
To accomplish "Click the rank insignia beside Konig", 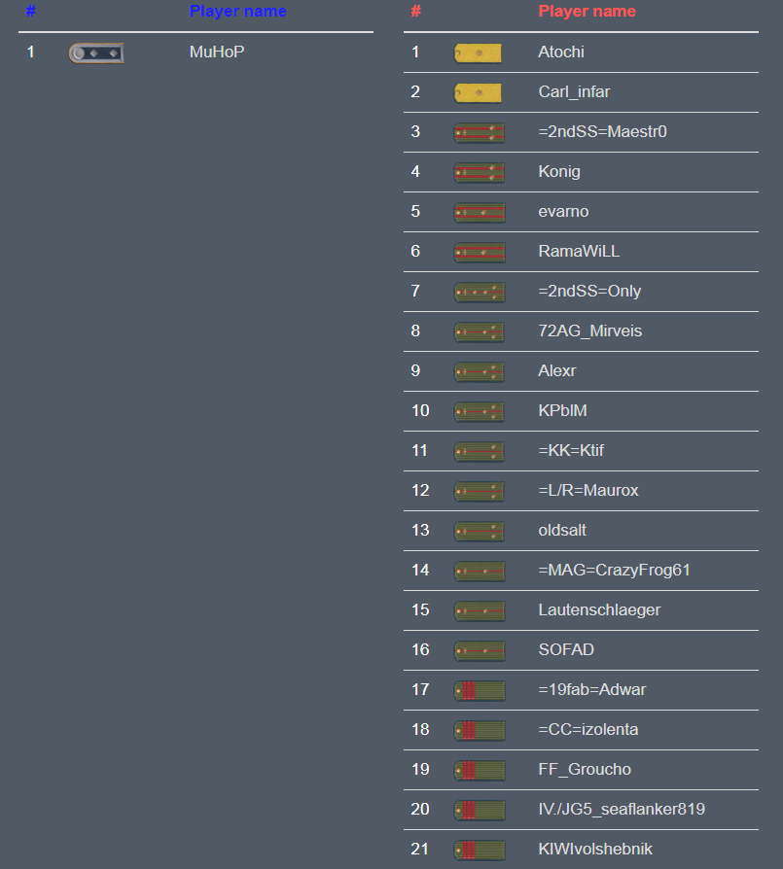I will tap(479, 172).
